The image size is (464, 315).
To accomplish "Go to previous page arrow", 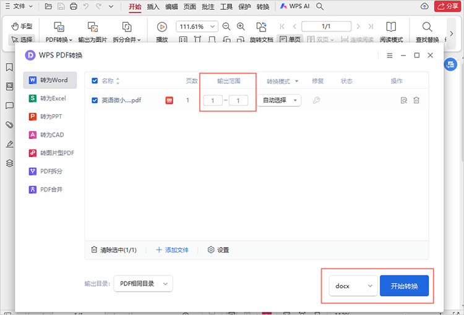I will [294, 27].
